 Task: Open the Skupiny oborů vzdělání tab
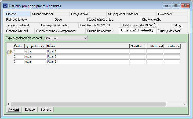(131, 14)
